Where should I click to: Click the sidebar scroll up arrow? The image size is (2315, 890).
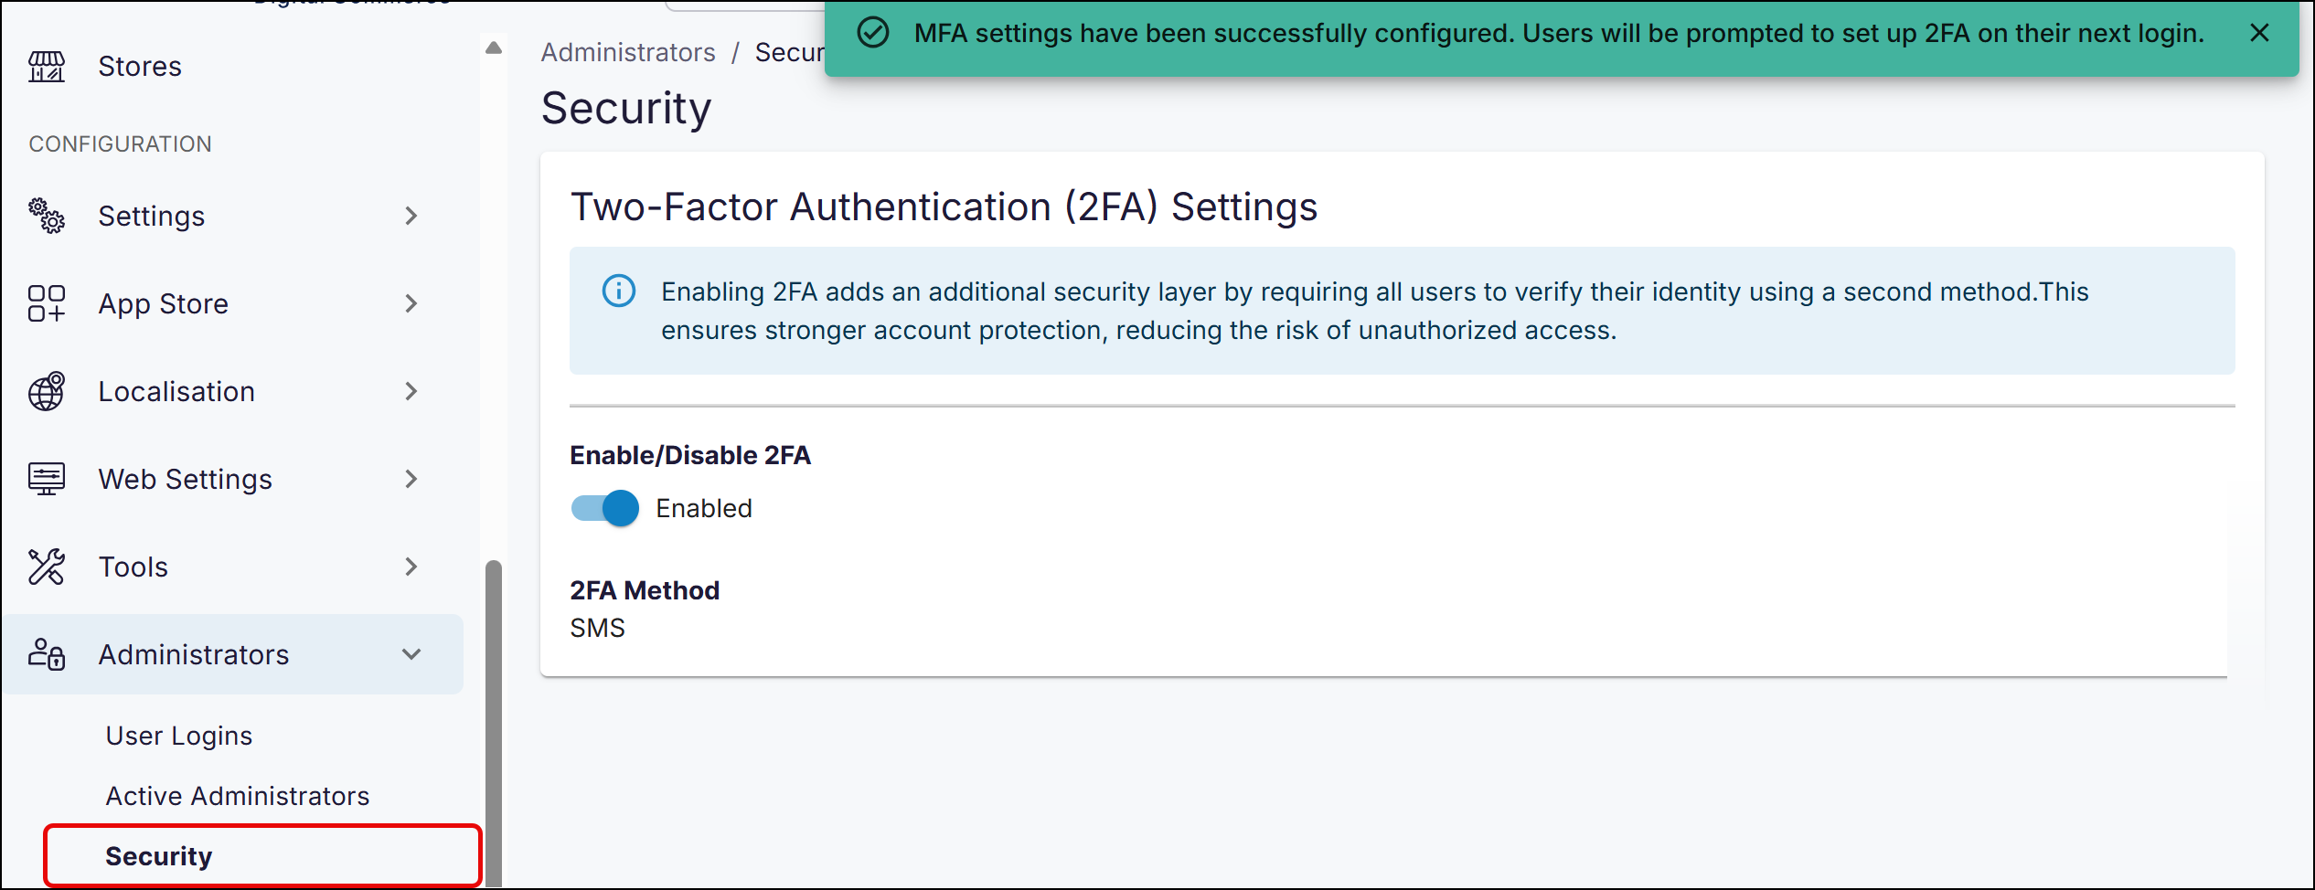[494, 48]
